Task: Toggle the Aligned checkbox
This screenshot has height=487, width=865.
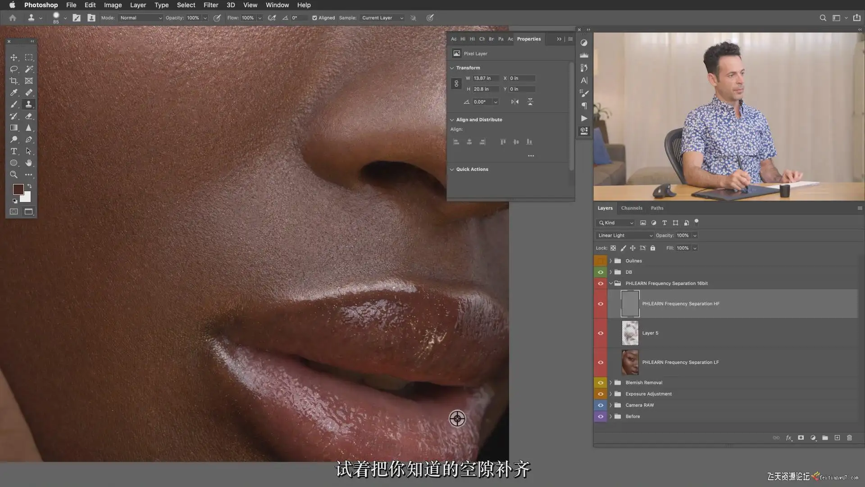Action: (314, 18)
